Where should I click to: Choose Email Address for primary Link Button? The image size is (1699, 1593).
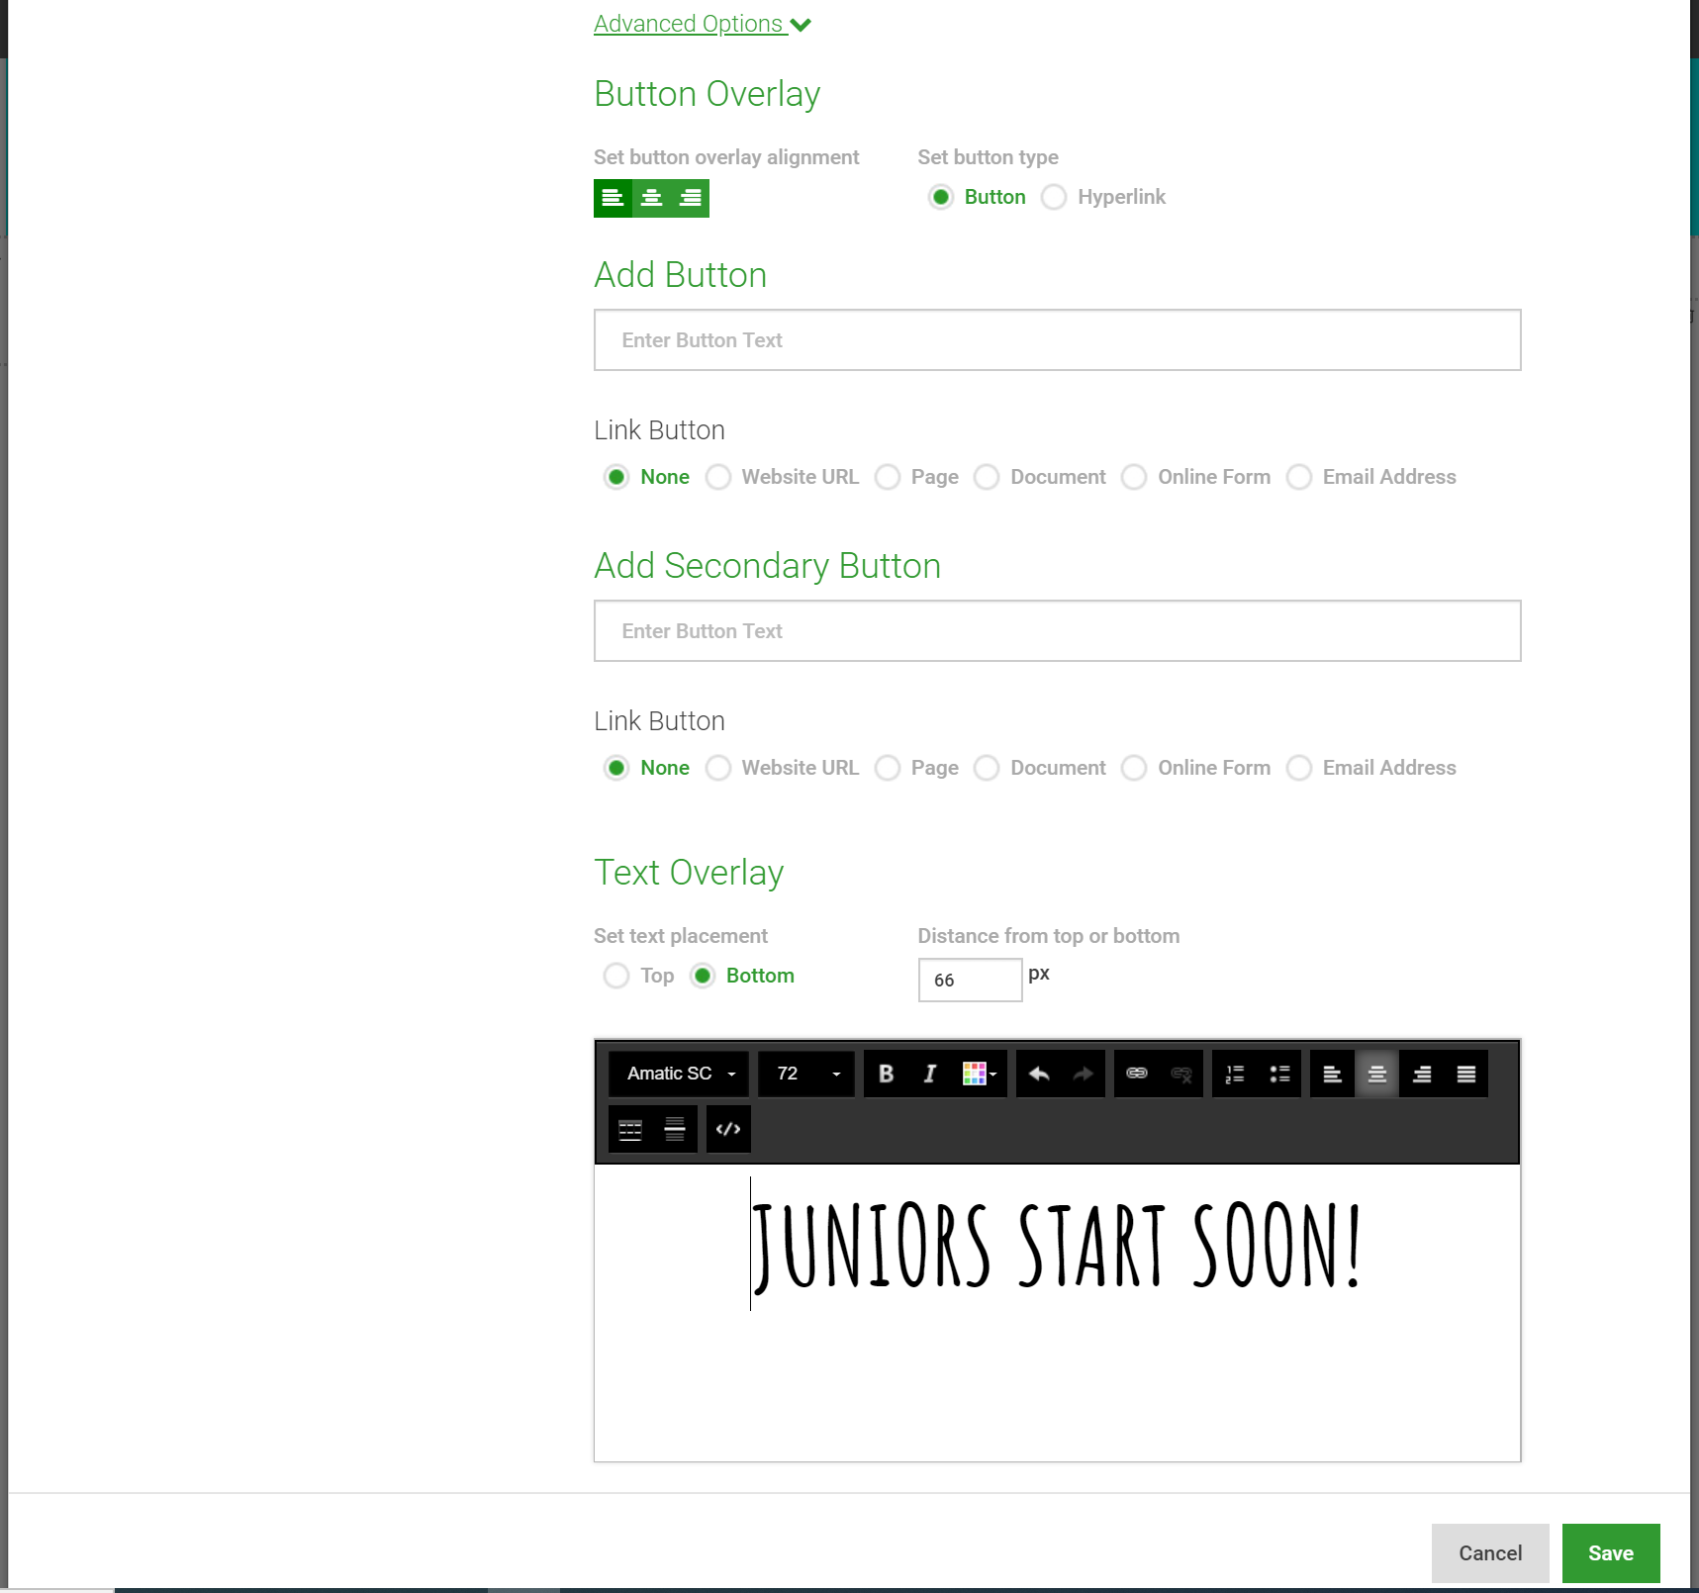tap(1299, 477)
